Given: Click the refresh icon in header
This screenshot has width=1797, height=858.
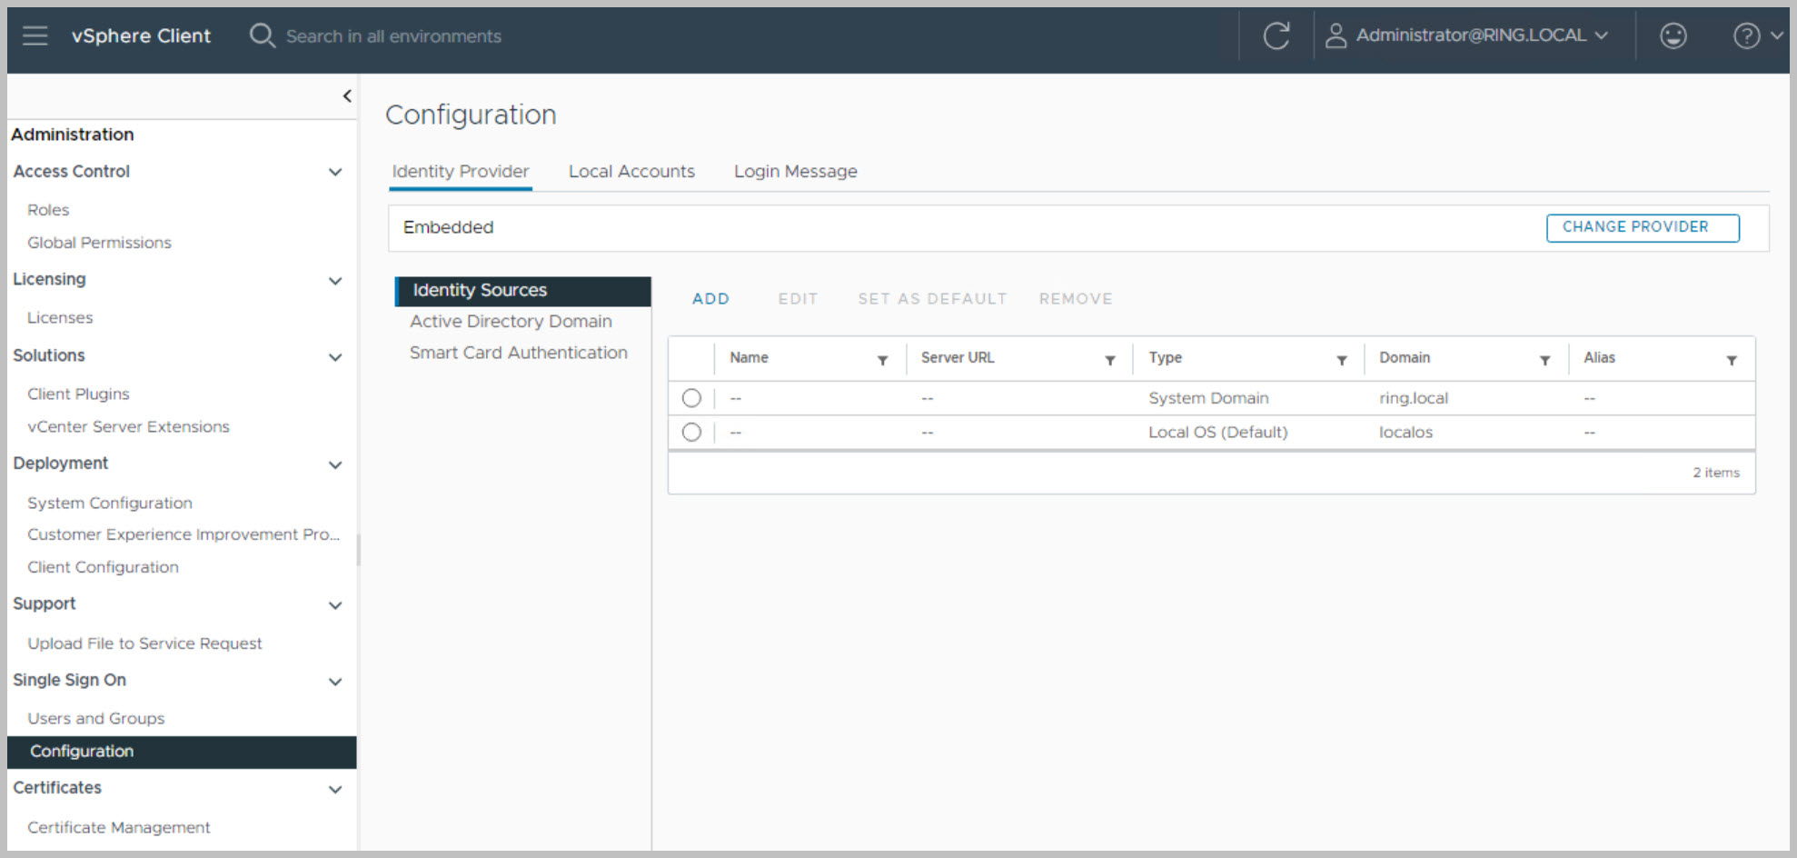Looking at the screenshot, I should pyautogui.click(x=1276, y=35).
